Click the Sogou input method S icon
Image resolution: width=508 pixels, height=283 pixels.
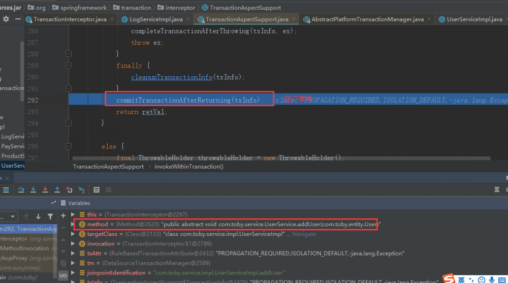click(x=449, y=278)
